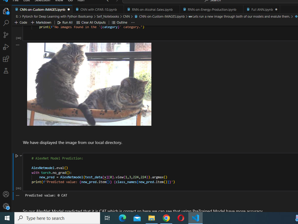Run the AlexNet prediction cell
298x224 pixels.
(16, 156)
